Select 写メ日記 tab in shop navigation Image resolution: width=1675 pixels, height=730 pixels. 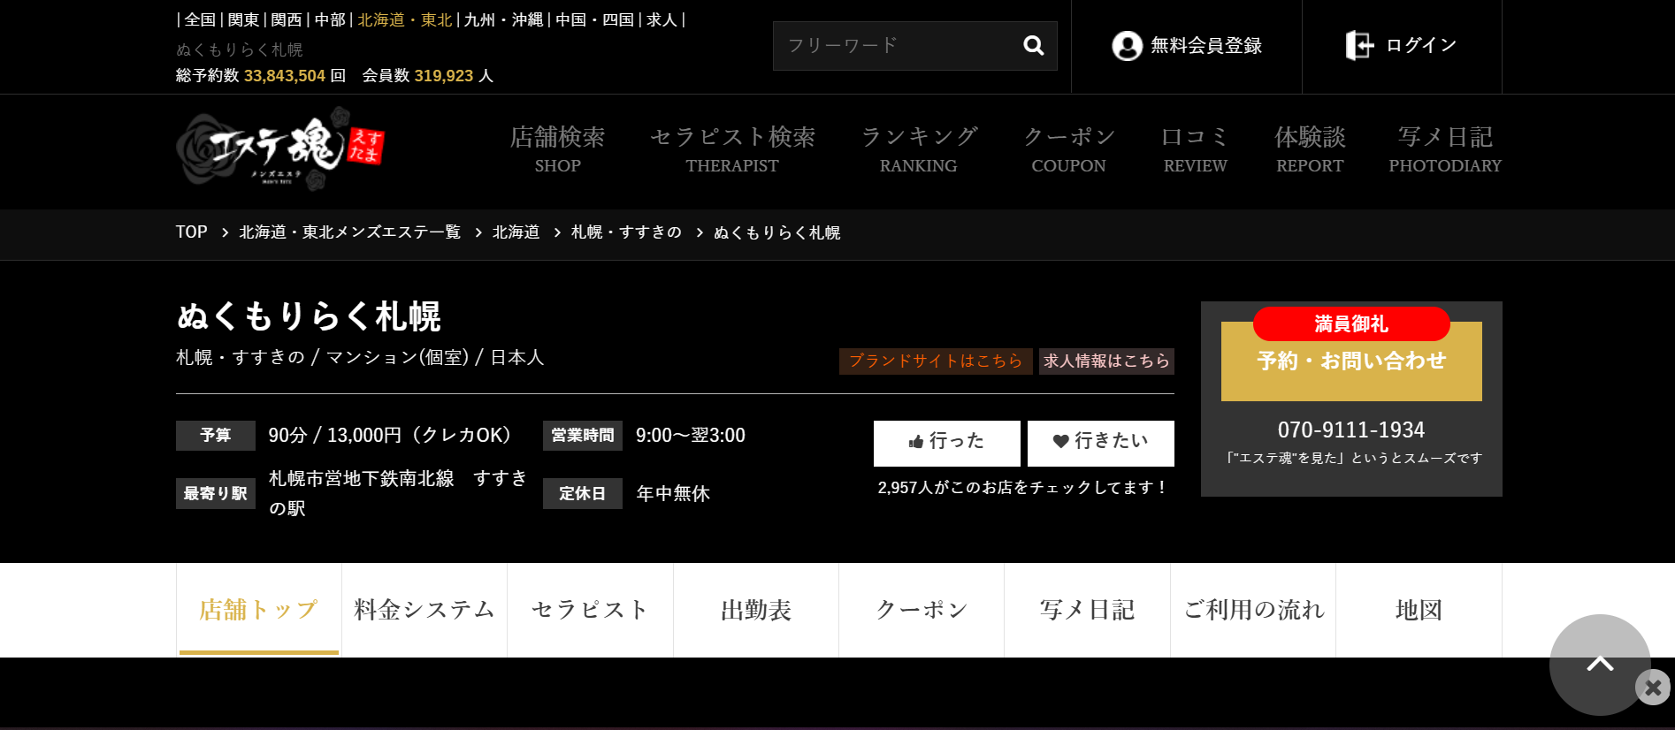coord(1087,610)
